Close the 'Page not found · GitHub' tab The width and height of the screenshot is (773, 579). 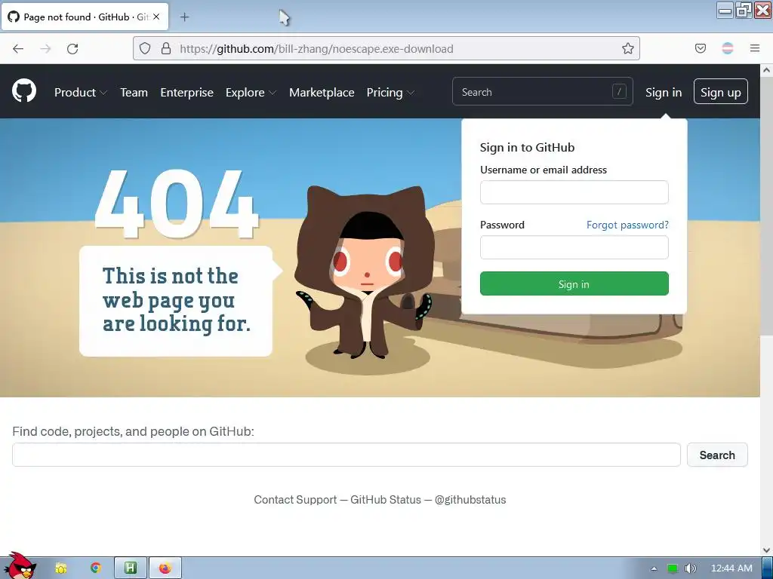pos(156,17)
